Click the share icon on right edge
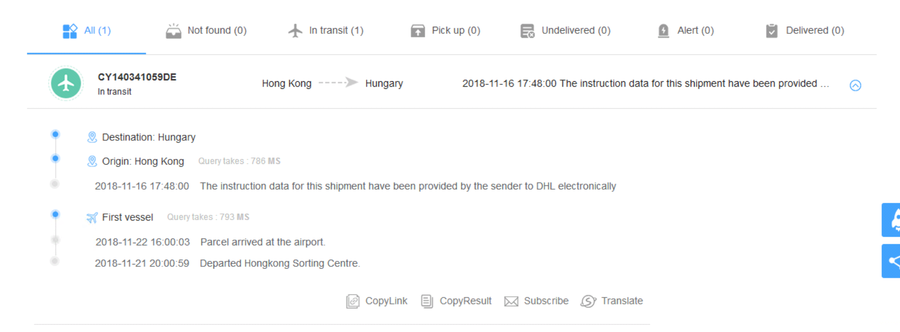Screen dimensions: 900x332 pyautogui.click(x=891, y=261)
